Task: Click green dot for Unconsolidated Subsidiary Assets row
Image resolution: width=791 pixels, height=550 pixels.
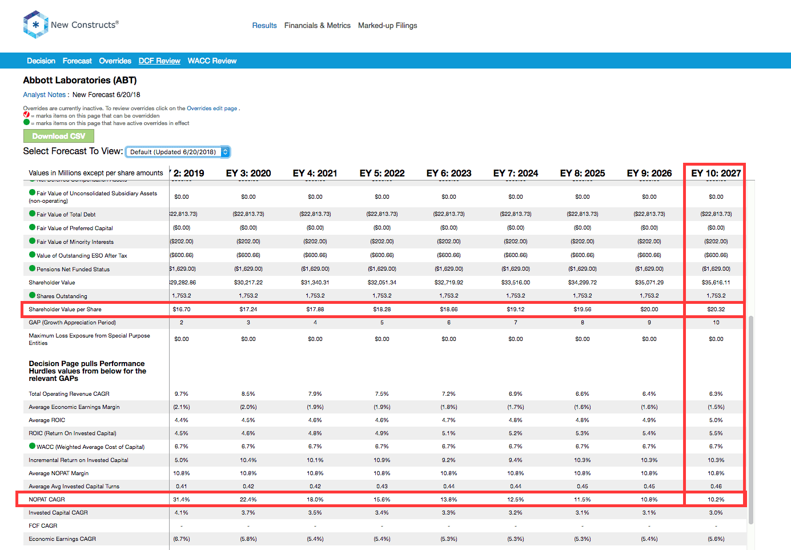Action: point(32,192)
